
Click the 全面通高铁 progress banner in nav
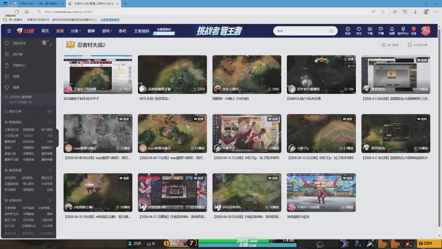pyautogui.click(x=164, y=32)
